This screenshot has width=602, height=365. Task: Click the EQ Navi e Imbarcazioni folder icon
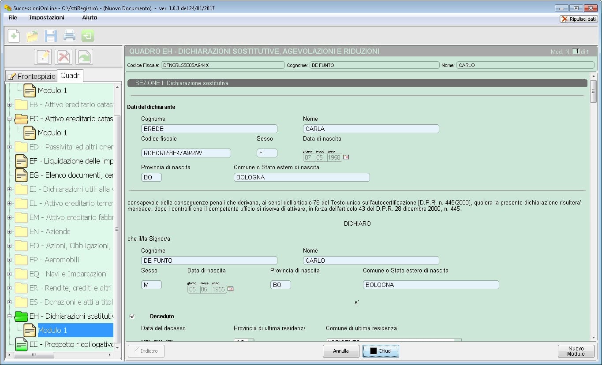[x=21, y=274]
